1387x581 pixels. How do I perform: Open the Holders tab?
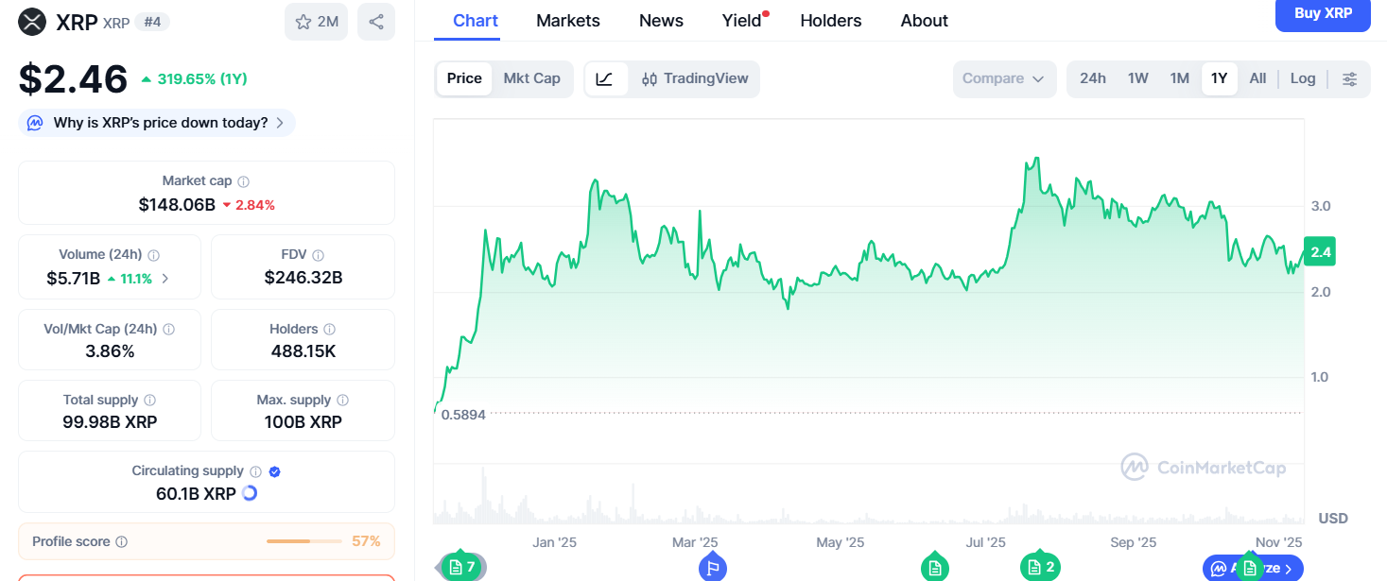click(x=830, y=21)
